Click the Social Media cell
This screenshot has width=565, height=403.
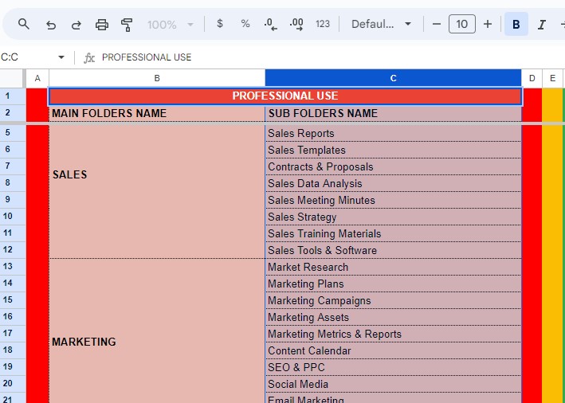(x=393, y=384)
